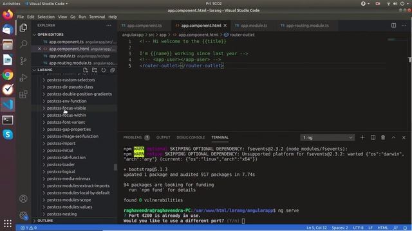Image resolution: width=412 pixels, height=231 pixels.
Task: Open the Fri 10:02 clock menu
Action: click(214, 4)
